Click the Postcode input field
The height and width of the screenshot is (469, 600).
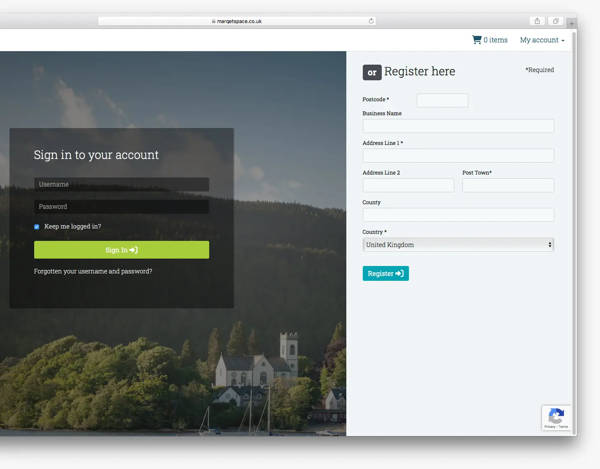[x=442, y=100]
